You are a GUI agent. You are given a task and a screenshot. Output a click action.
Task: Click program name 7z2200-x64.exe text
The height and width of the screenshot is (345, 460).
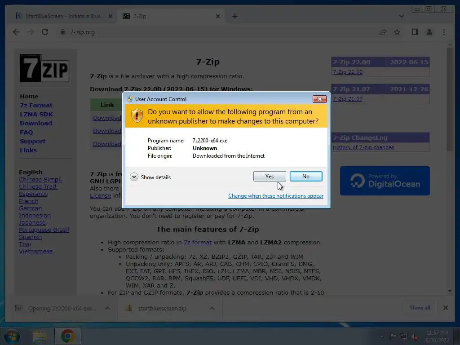pos(210,141)
